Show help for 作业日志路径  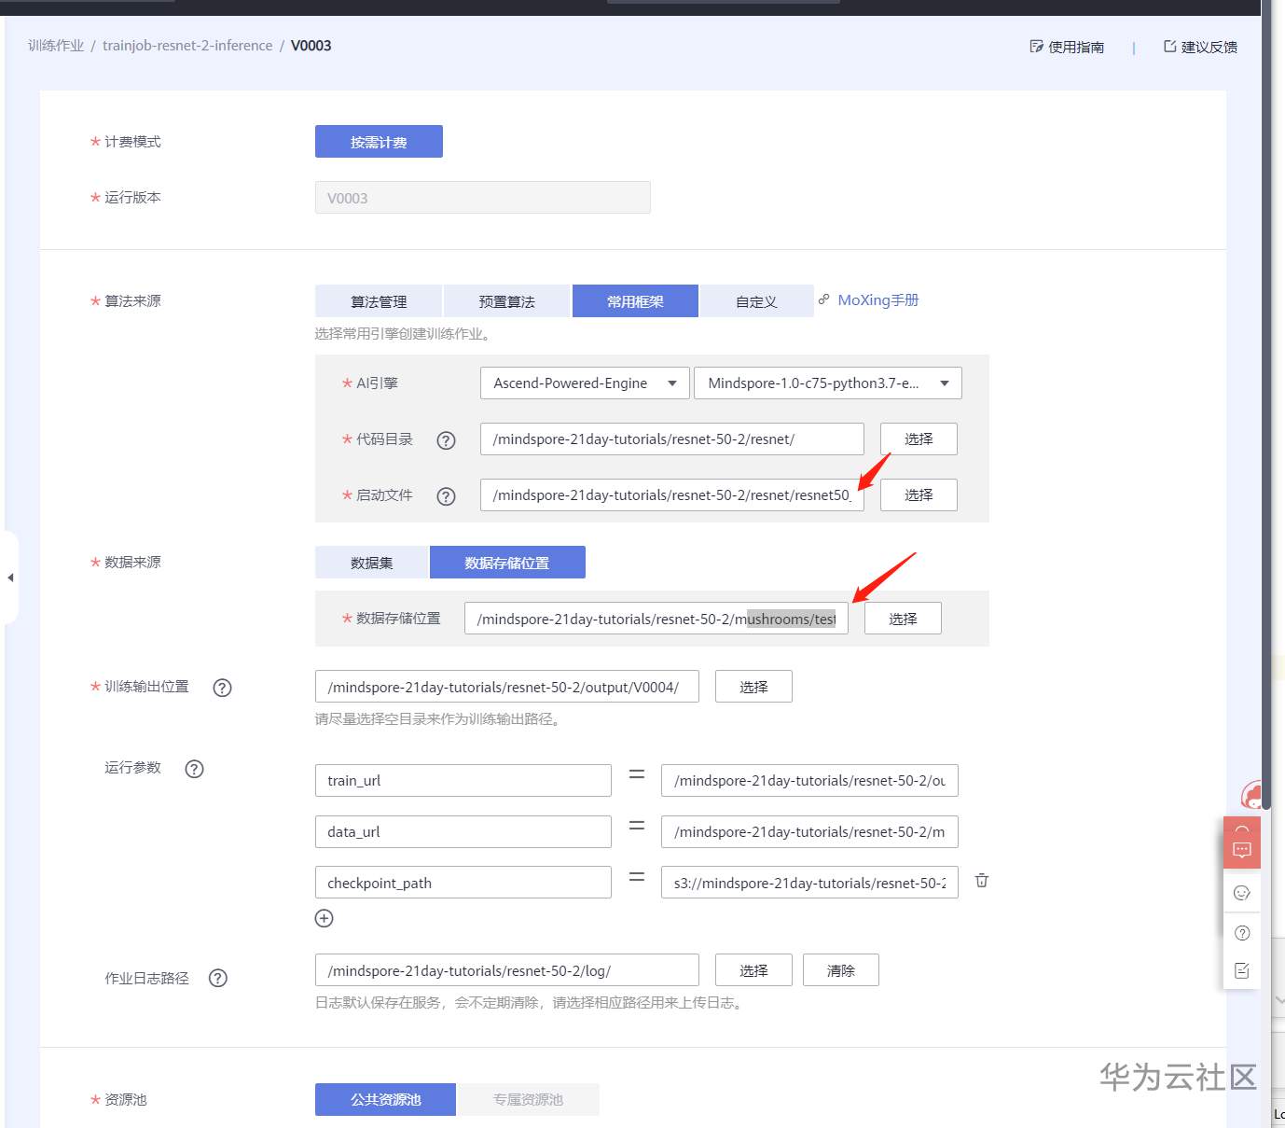(x=218, y=978)
